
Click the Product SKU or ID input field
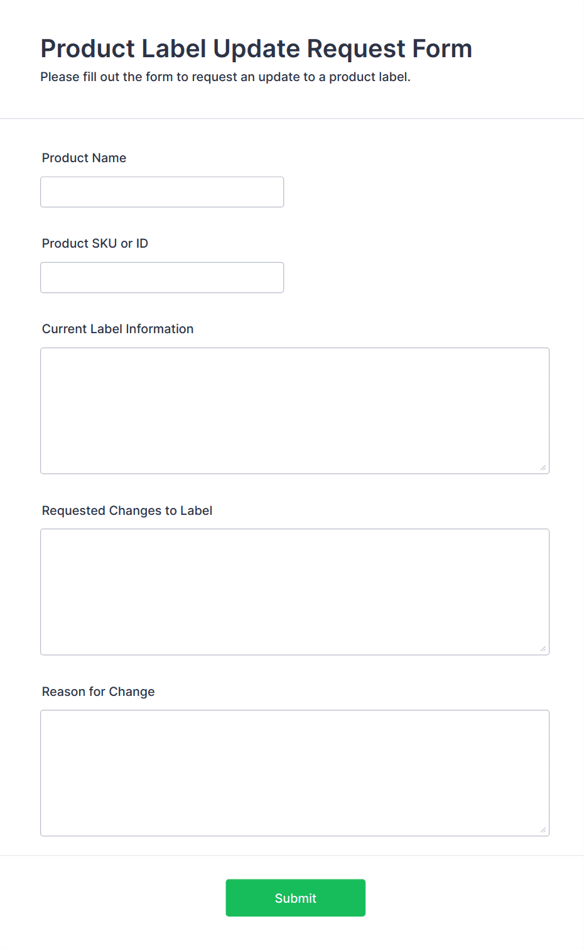(x=161, y=277)
